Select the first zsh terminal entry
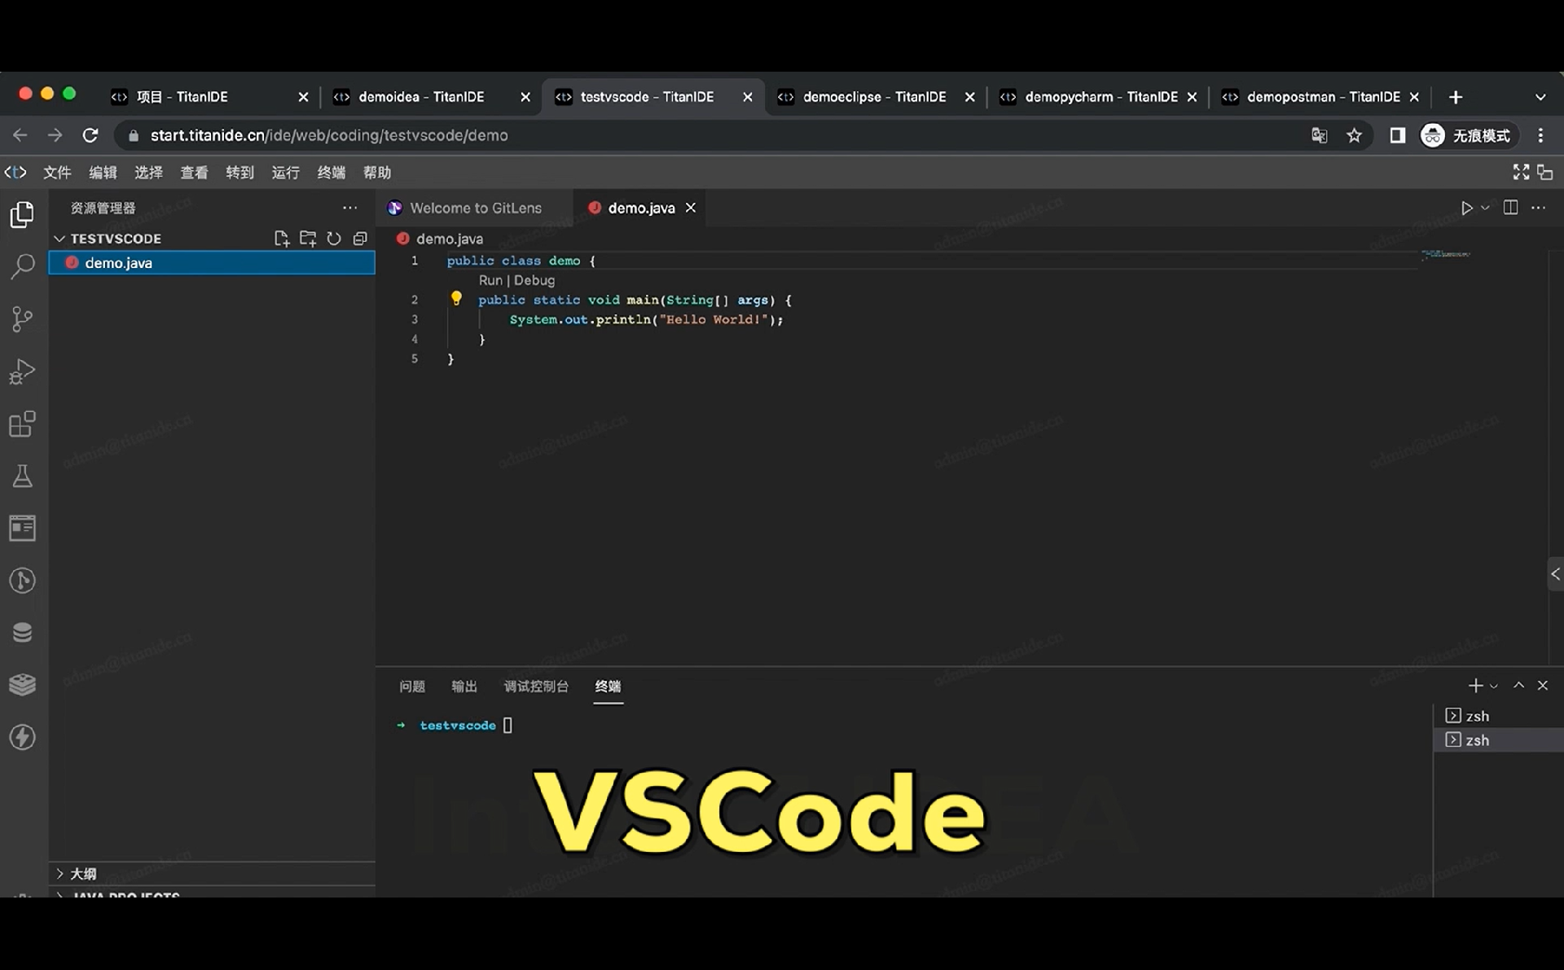Image resolution: width=1564 pixels, height=970 pixels. [x=1476, y=716]
